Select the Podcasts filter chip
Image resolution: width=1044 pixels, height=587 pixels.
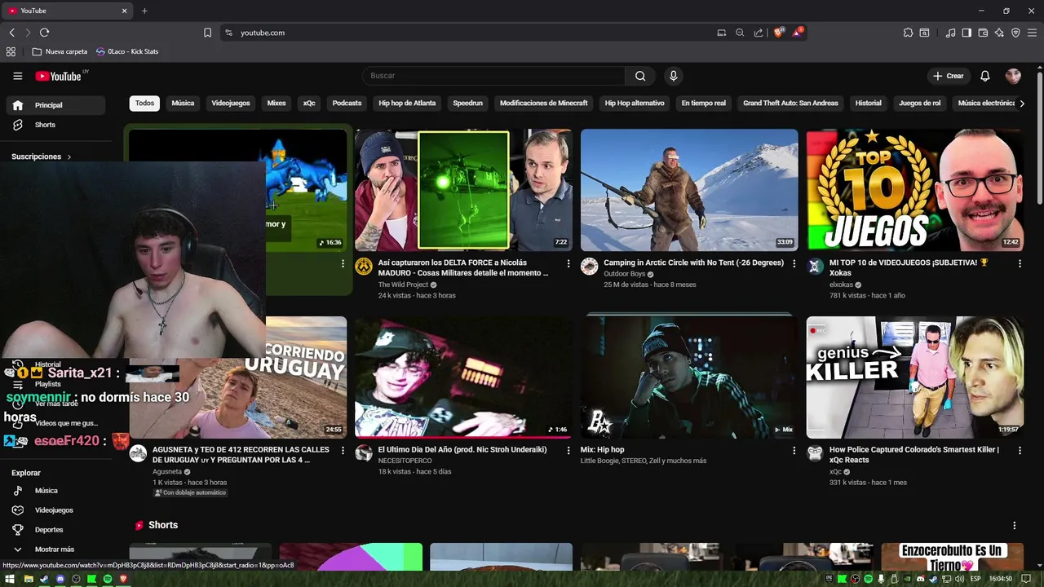tap(347, 104)
